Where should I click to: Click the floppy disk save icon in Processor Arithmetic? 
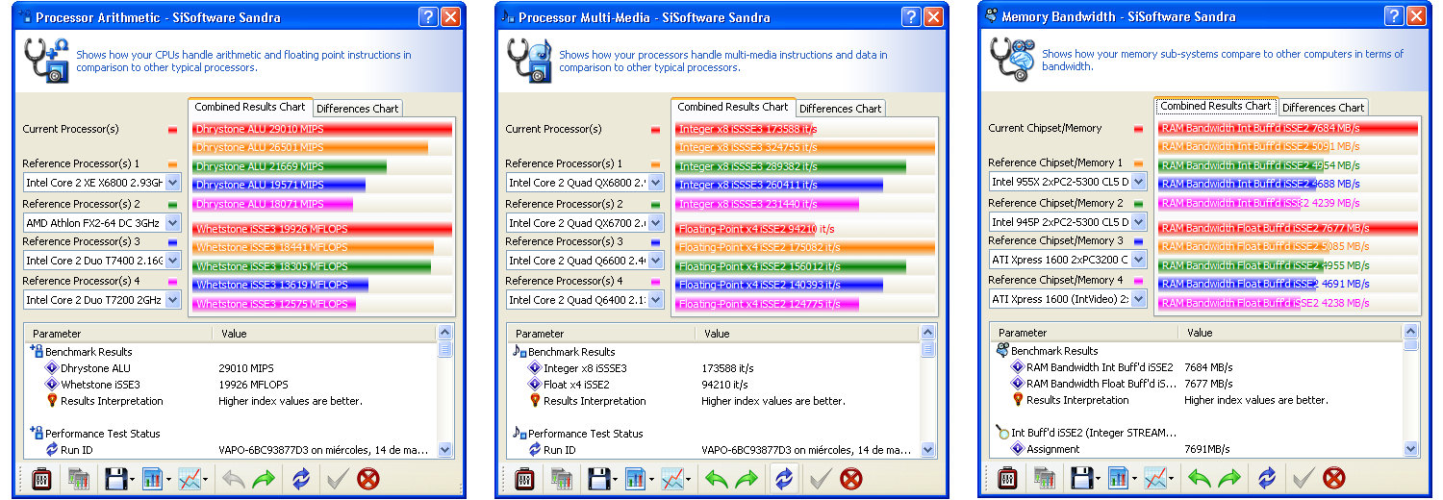pos(115,478)
